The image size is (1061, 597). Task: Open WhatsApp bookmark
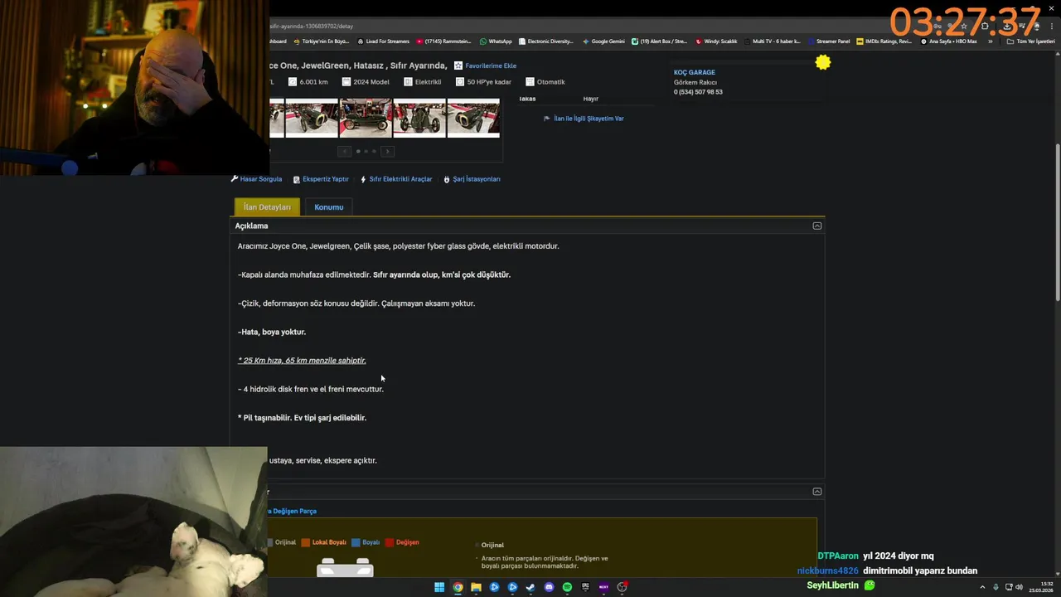496,41
